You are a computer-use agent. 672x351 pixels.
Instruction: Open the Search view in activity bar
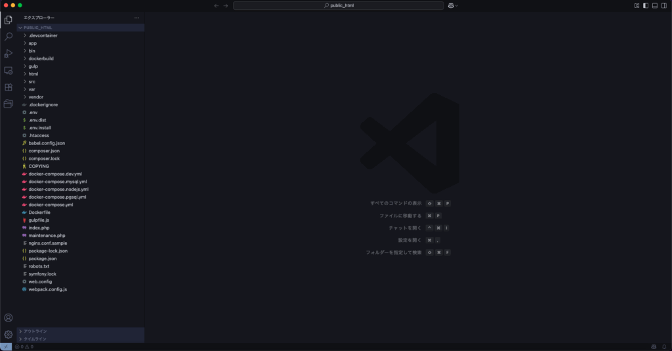(8, 37)
